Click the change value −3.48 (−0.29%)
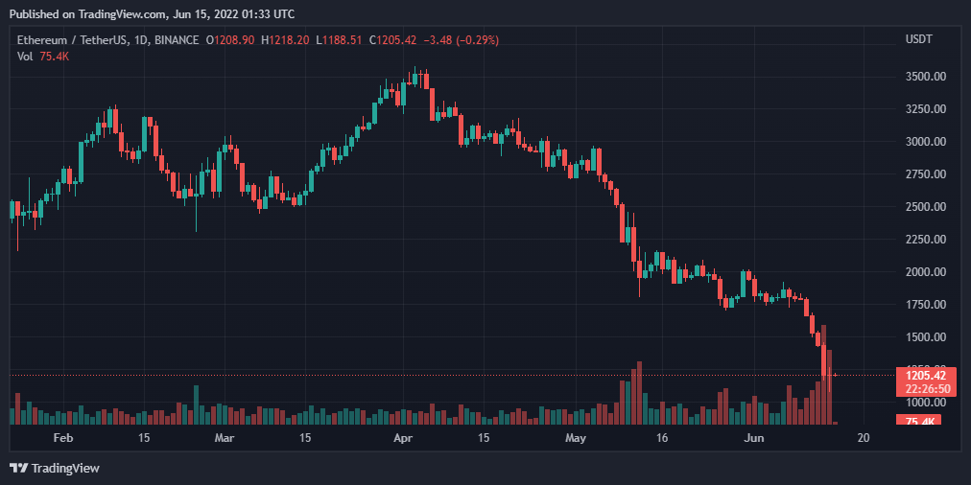The width and height of the screenshot is (971, 485). click(461, 40)
